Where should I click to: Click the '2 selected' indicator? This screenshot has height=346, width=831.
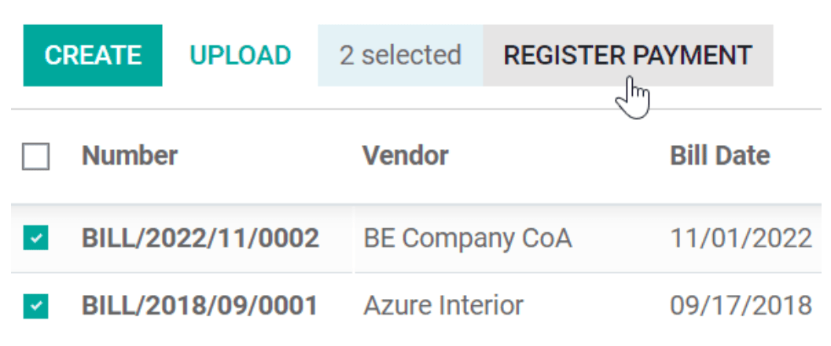coord(400,56)
